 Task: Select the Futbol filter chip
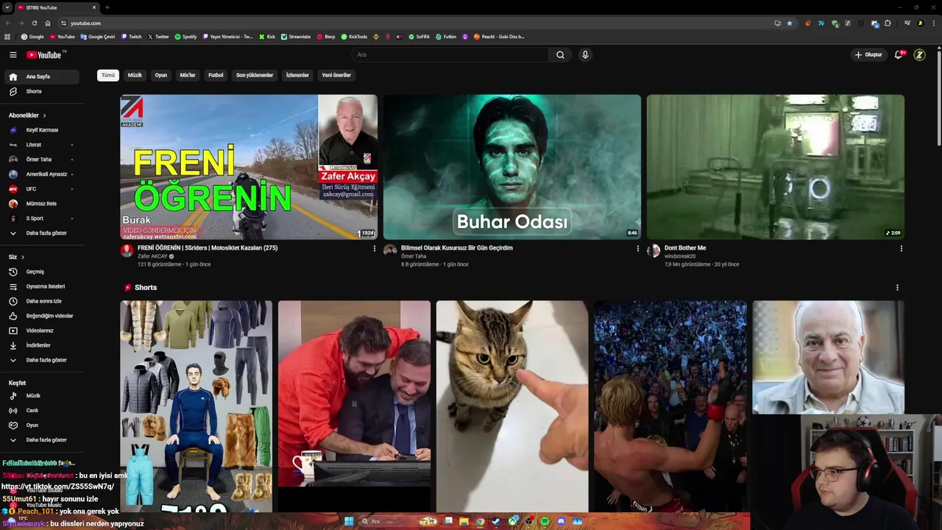coord(216,75)
